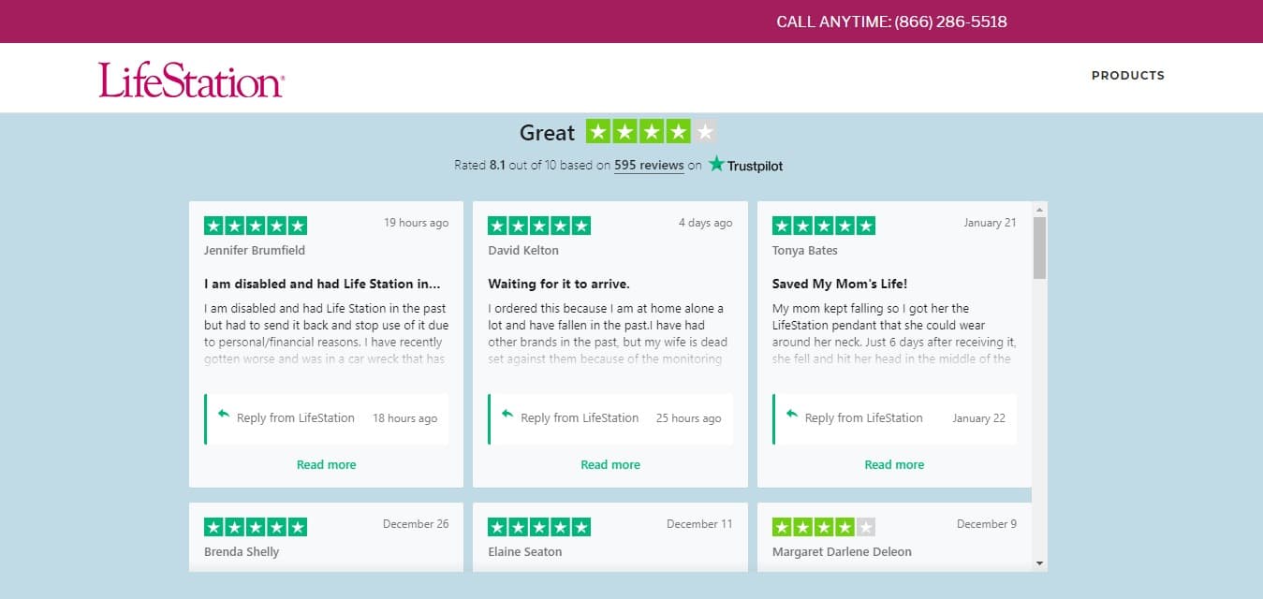Click David Kelton's five-star rating
This screenshot has height=599, width=1263.
[539, 226]
